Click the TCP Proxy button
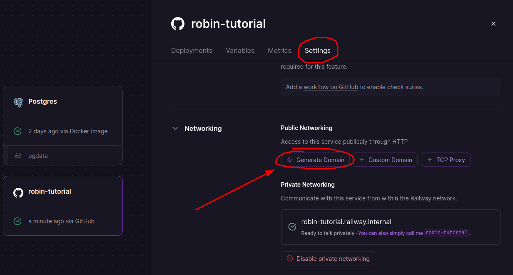513x275 pixels. point(446,160)
